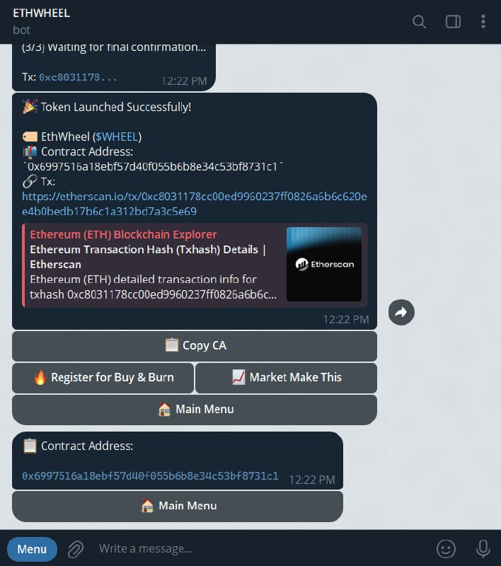This screenshot has width=501, height=566.
Task: Forward the Token Launched message using arrow icon
Action: (x=401, y=312)
